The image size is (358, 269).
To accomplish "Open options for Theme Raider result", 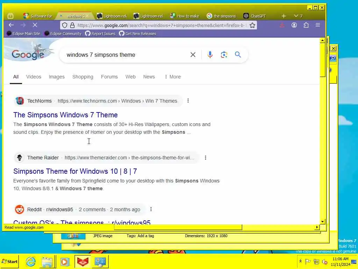I will click(x=206, y=158).
